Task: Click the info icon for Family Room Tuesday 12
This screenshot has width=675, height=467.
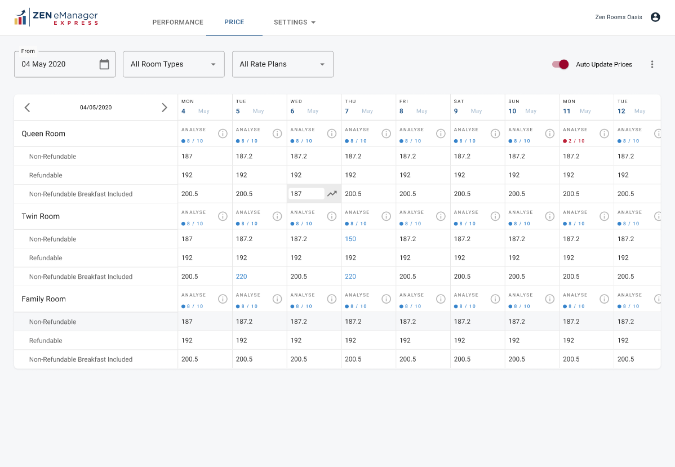Action: click(x=658, y=299)
